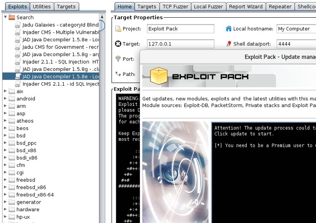
Task: Switch to the TCP Fuzzer tab
Action: point(175,6)
